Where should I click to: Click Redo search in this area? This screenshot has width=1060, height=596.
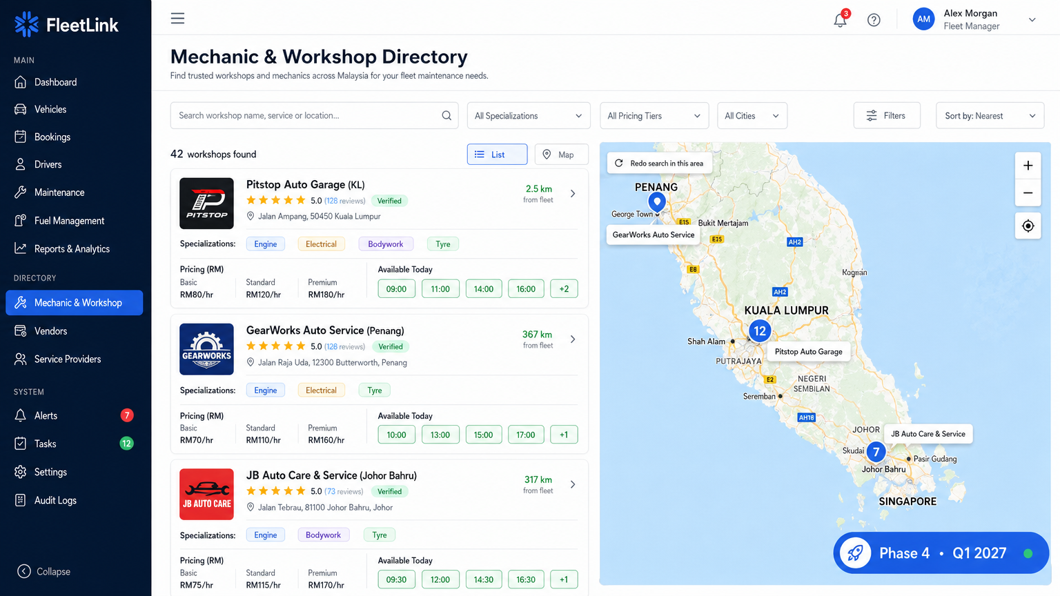pyautogui.click(x=659, y=163)
